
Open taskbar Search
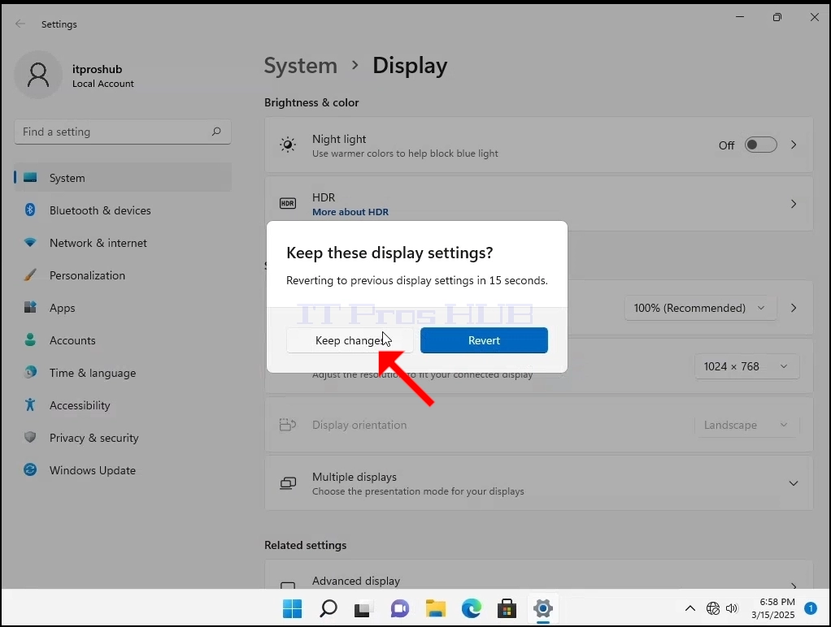click(328, 608)
